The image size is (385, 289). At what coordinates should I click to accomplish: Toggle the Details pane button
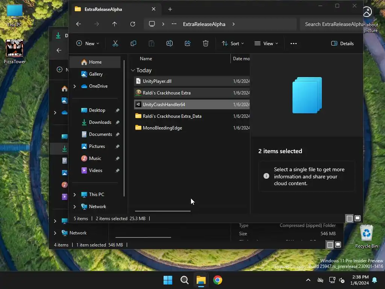coord(342,44)
